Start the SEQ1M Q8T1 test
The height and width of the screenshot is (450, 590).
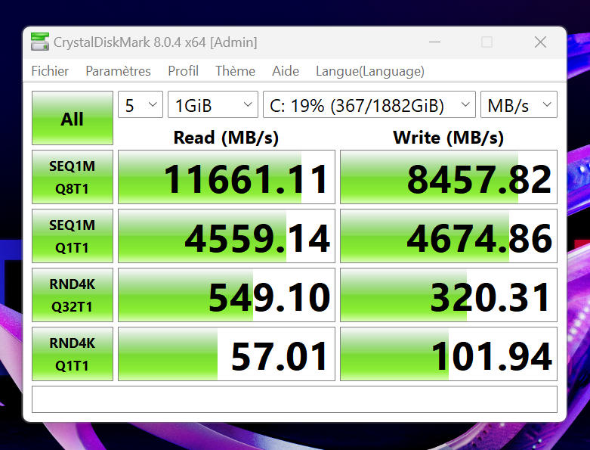[x=73, y=177]
